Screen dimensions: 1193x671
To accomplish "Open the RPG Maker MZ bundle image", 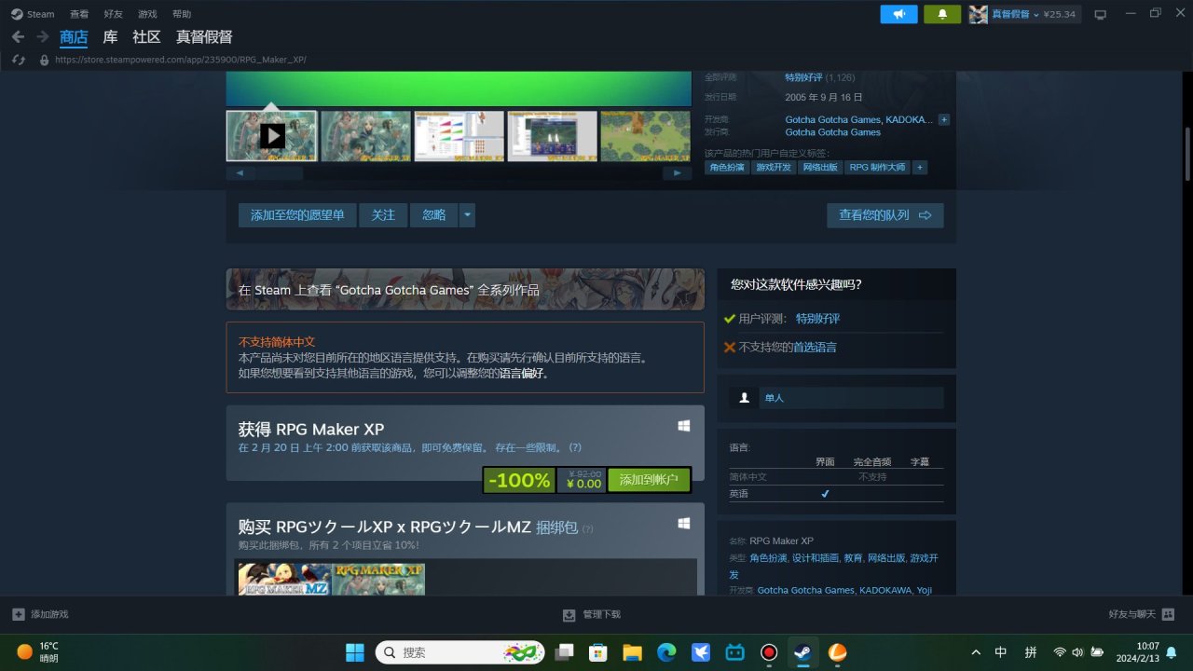I will (284, 580).
